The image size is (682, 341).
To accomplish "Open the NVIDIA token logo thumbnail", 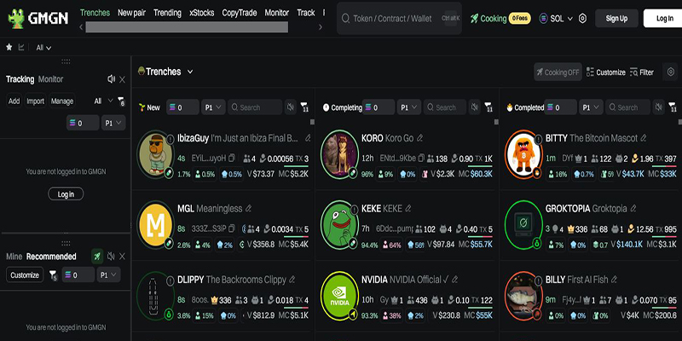I will [339, 296].
